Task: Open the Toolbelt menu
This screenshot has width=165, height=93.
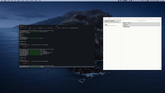Action: pos(31,1)
